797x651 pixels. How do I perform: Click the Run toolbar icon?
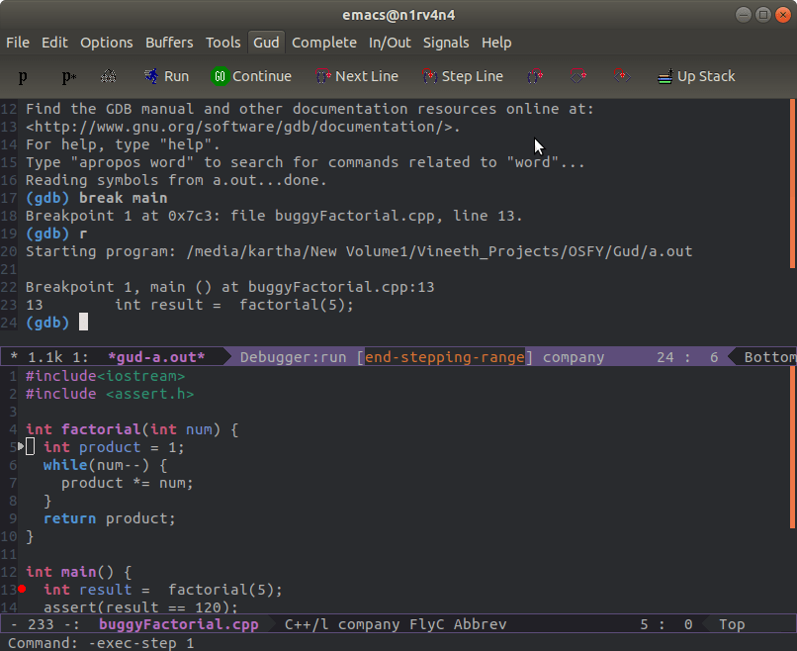tap(165, 76)
